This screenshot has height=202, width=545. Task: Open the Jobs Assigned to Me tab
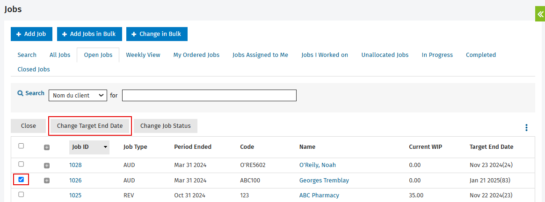click(x=260, y=55)
